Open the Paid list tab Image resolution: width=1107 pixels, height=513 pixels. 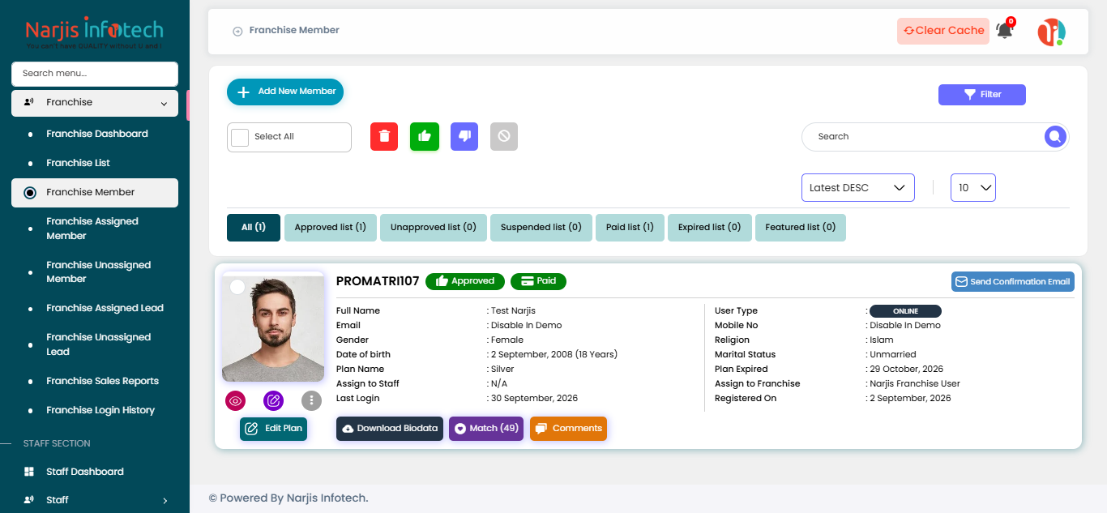(x=630, y=228)
